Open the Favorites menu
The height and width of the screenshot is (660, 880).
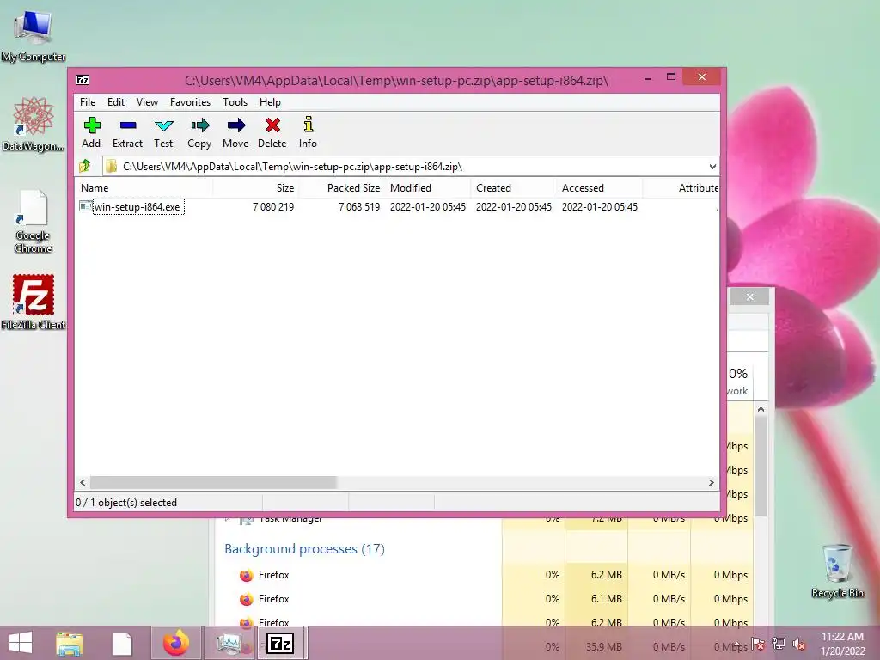(x=190, y=102)
